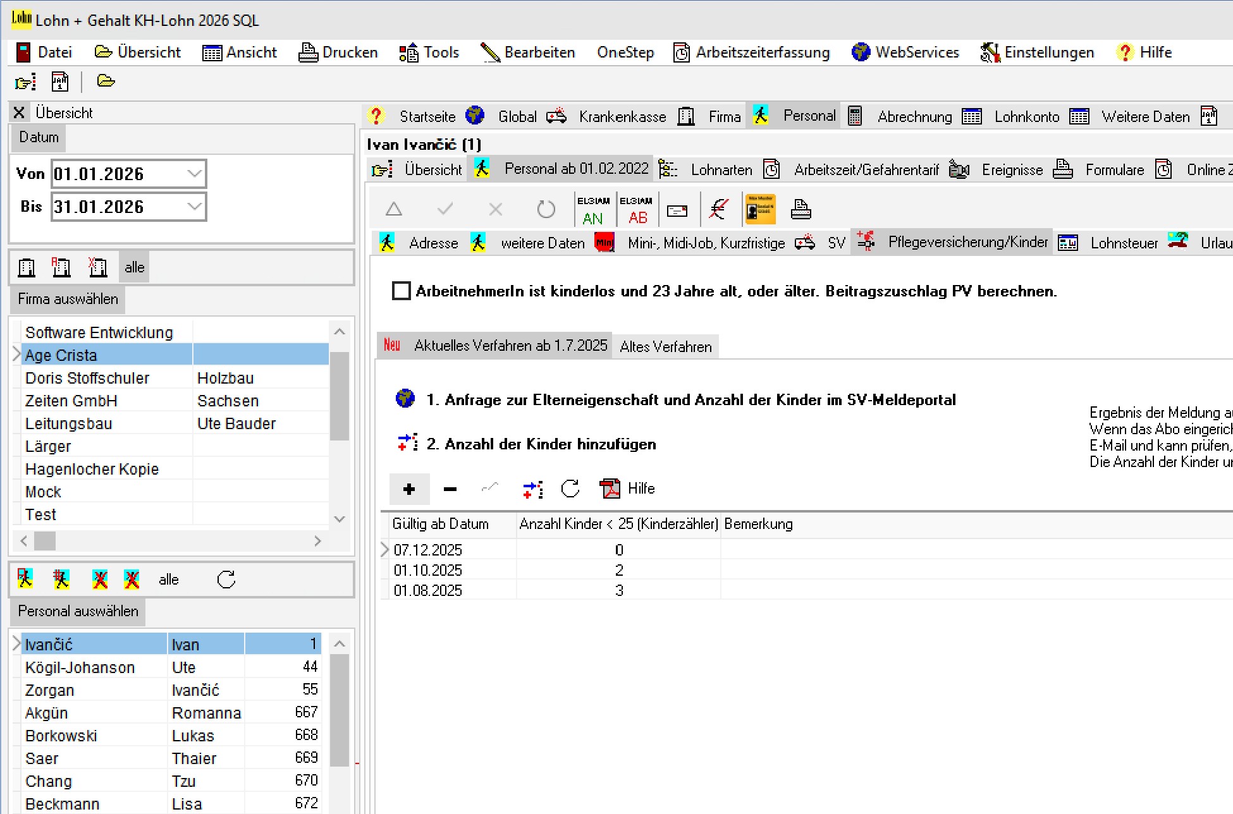Select Doris Stoffschuler in the company list

(x=87, y=378)
